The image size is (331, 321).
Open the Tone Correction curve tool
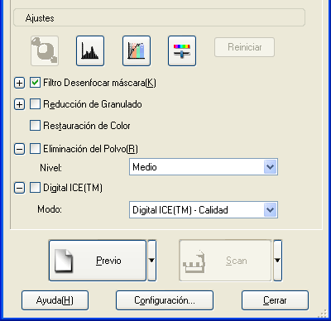click(137, 50)
